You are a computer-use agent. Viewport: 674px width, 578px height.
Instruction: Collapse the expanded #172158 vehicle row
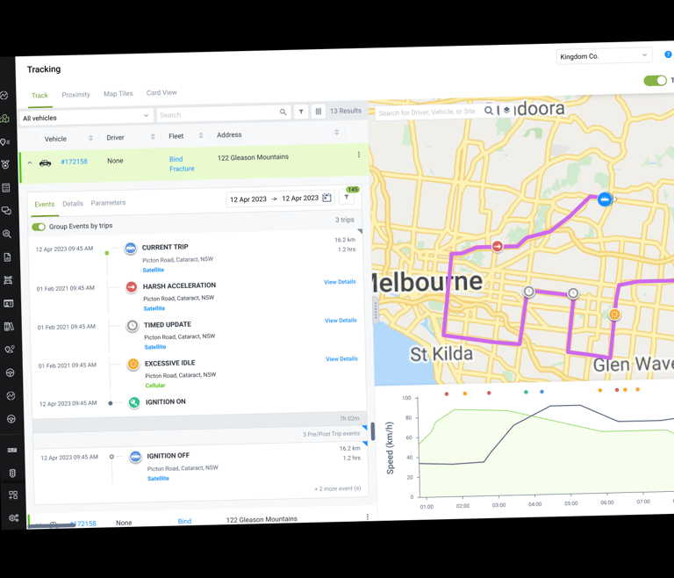tap(30, 163)
